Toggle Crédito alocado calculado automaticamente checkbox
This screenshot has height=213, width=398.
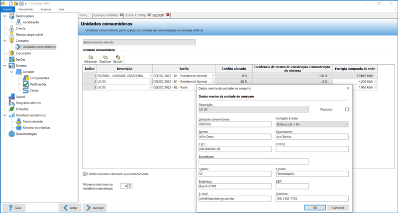[85, 174]
